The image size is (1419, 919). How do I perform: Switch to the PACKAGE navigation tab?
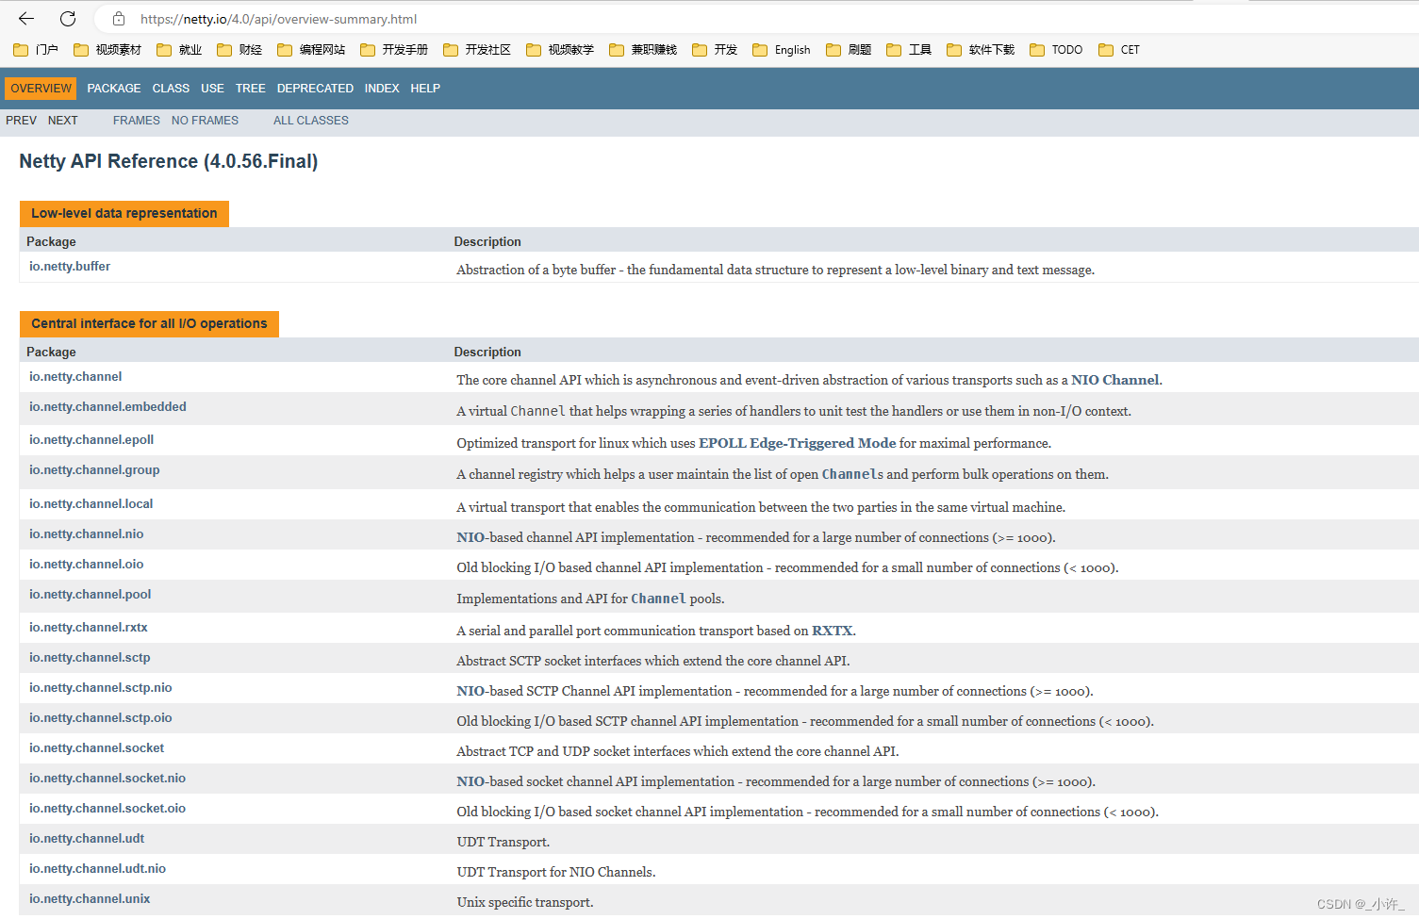113,88
